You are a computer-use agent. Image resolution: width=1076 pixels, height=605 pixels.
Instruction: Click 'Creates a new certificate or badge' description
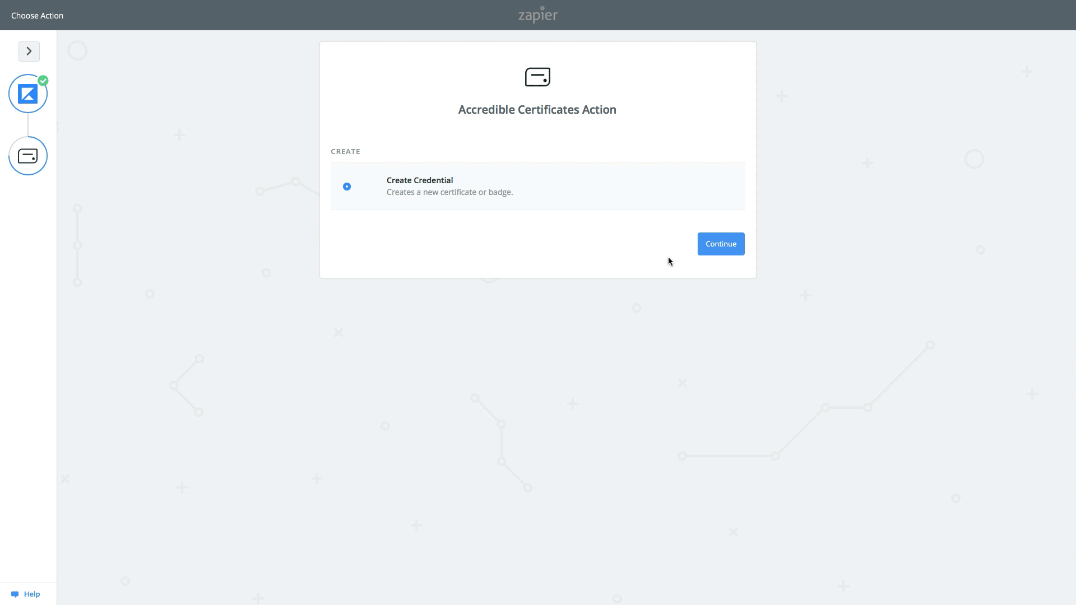coord(449,192)
